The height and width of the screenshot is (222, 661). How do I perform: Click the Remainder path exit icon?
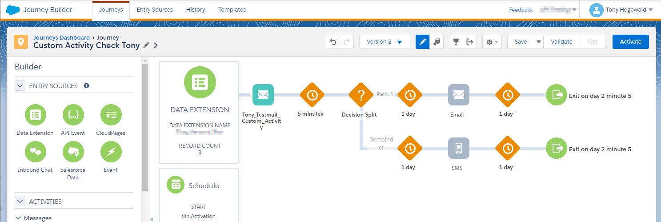[557, 148]
